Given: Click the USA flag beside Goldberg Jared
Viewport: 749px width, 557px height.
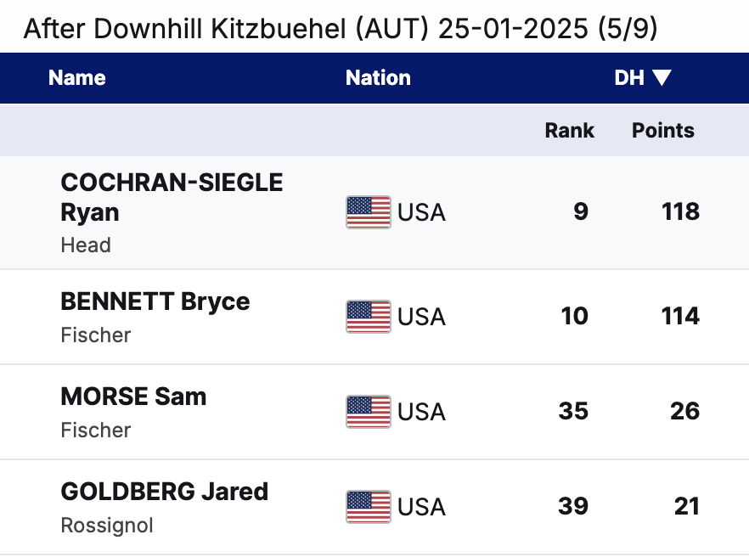Looking at the screenshot, I should [369, 507].
